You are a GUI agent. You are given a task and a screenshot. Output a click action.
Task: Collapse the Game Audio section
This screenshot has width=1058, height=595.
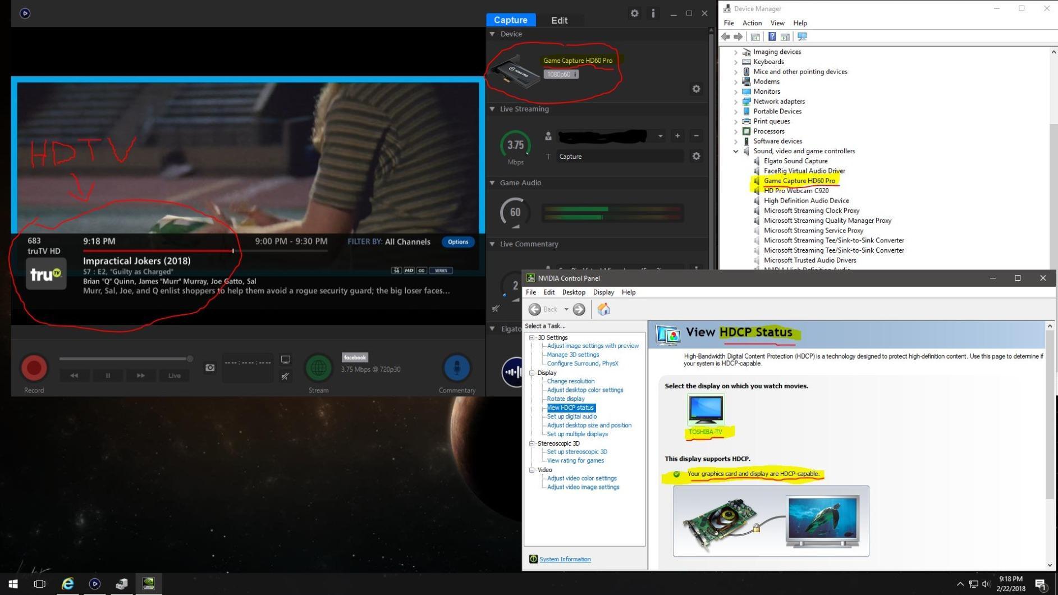[x=492, y=183]
